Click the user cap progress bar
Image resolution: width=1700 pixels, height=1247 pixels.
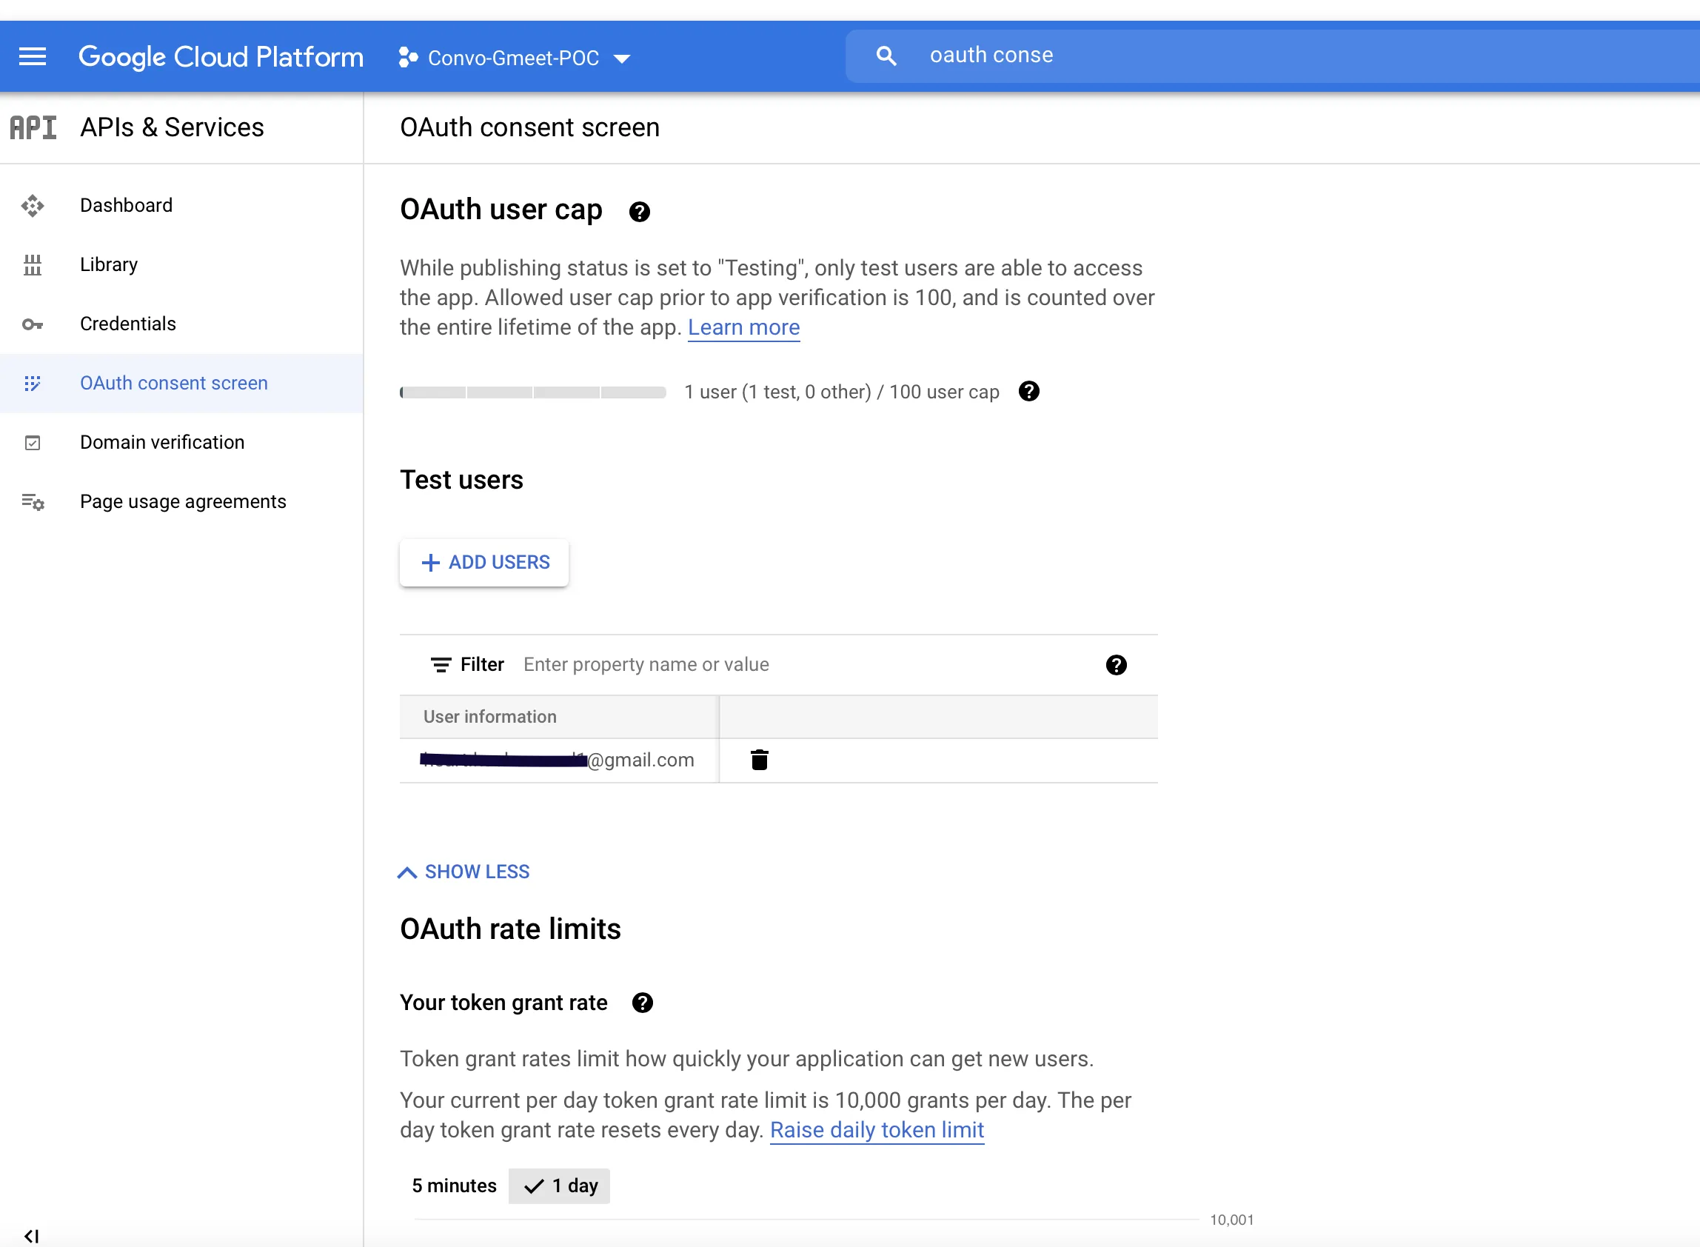click(532, 392)
